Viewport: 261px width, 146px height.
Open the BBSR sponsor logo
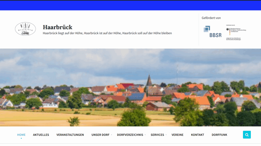pyautogui.click(x=212, y=32)
